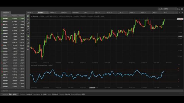The height and width of the screenshot is (103, 184).
Task: Click the highlighted date marker on time axis
Action: pos(92,88)
